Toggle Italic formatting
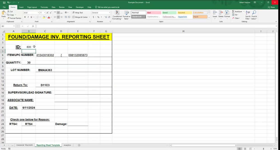This screenshot has width=280, height=150. (x=28, y=17)
